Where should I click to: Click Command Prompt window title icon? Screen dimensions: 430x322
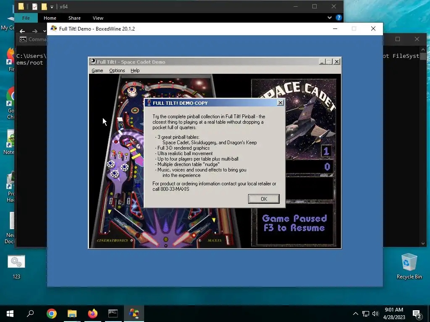pos(23,39)
